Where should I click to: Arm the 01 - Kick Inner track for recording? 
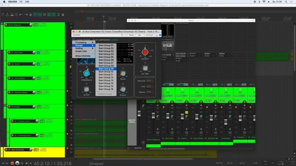pos(9,53)
